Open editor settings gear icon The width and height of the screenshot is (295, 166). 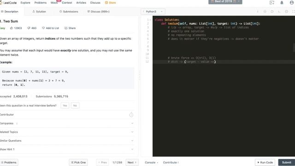click(286, 12)
